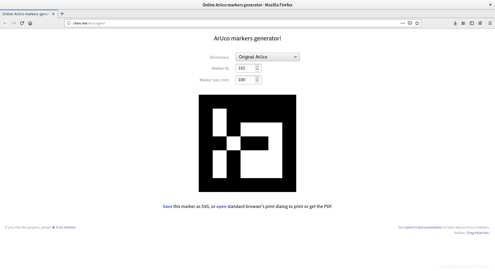Click the generated ArUco marker image
Viewport: 495px width, 271px height.
(x=247, y=143)
